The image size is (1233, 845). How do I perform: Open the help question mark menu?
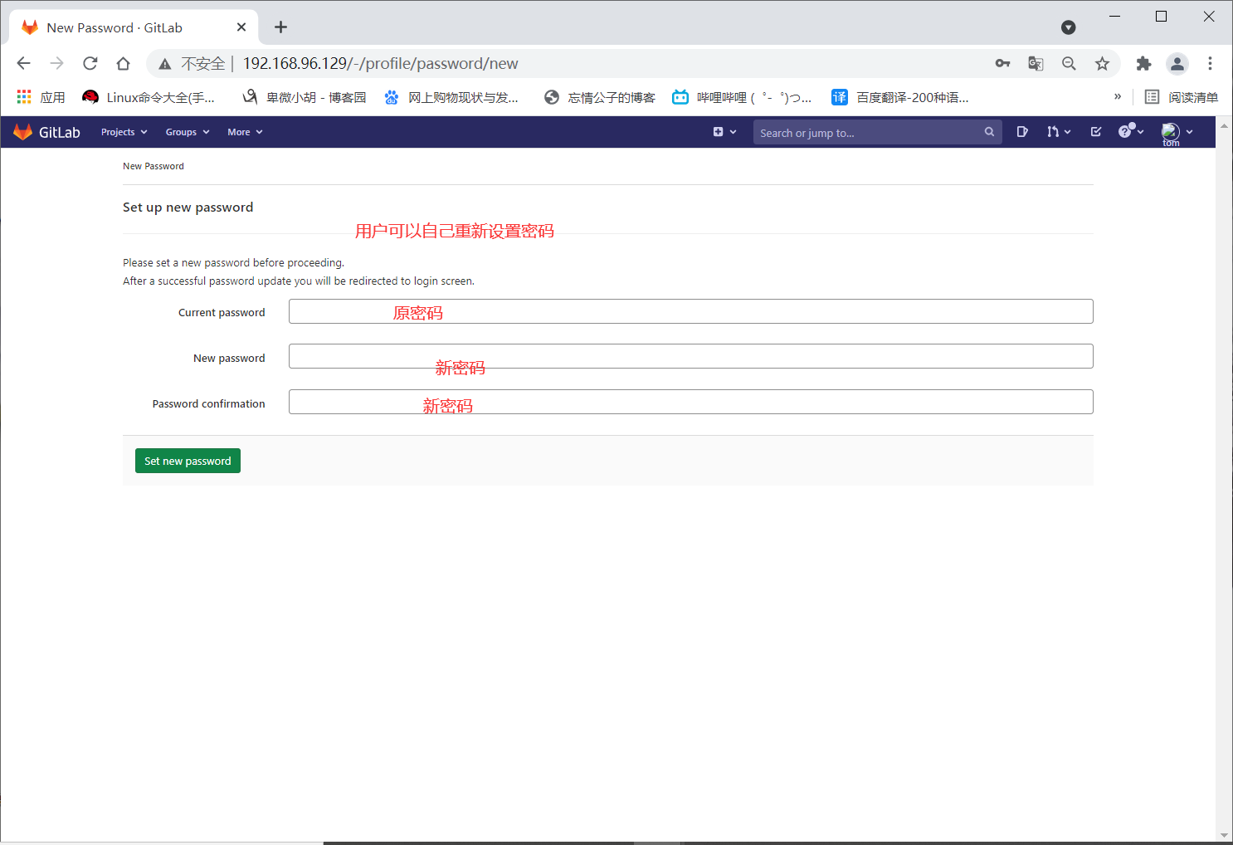(x=1130, y=131)
